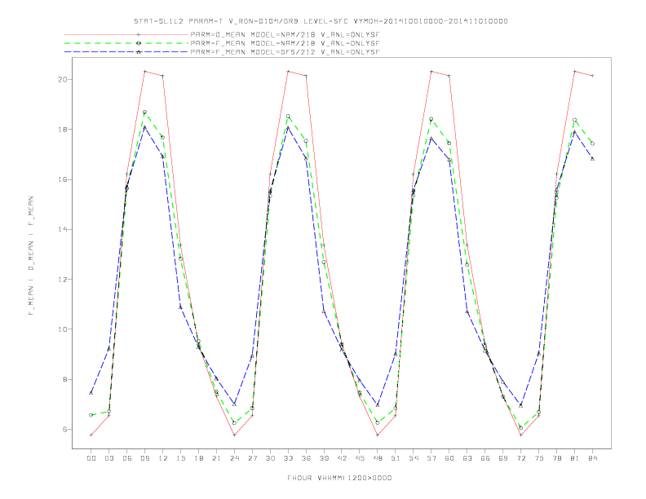Viewport: 646px width, 499px height.
Task: Click y-axis tick value 18
Action: 63,130
